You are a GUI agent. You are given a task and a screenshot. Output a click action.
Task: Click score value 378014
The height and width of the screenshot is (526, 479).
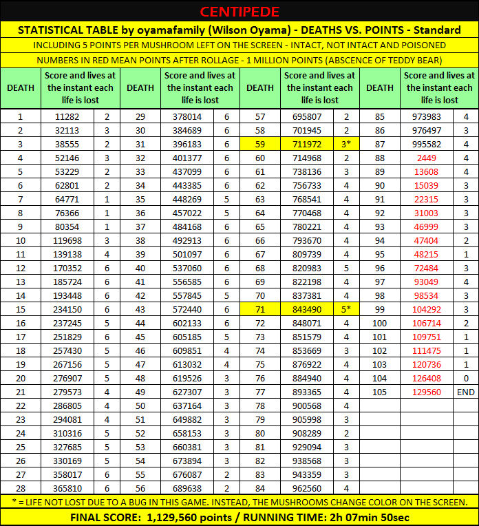tap(187, 117)
